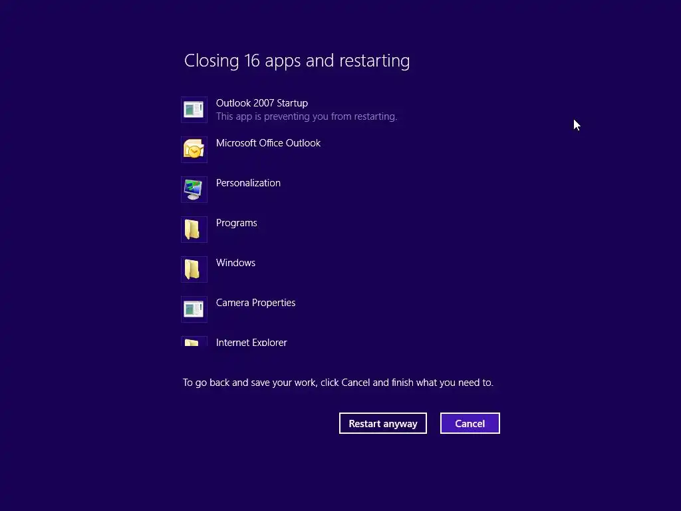Click the Outlook 2007 Startup app icon
The width and height of the screenshot is (681, 511).
(x=194, y=110)
